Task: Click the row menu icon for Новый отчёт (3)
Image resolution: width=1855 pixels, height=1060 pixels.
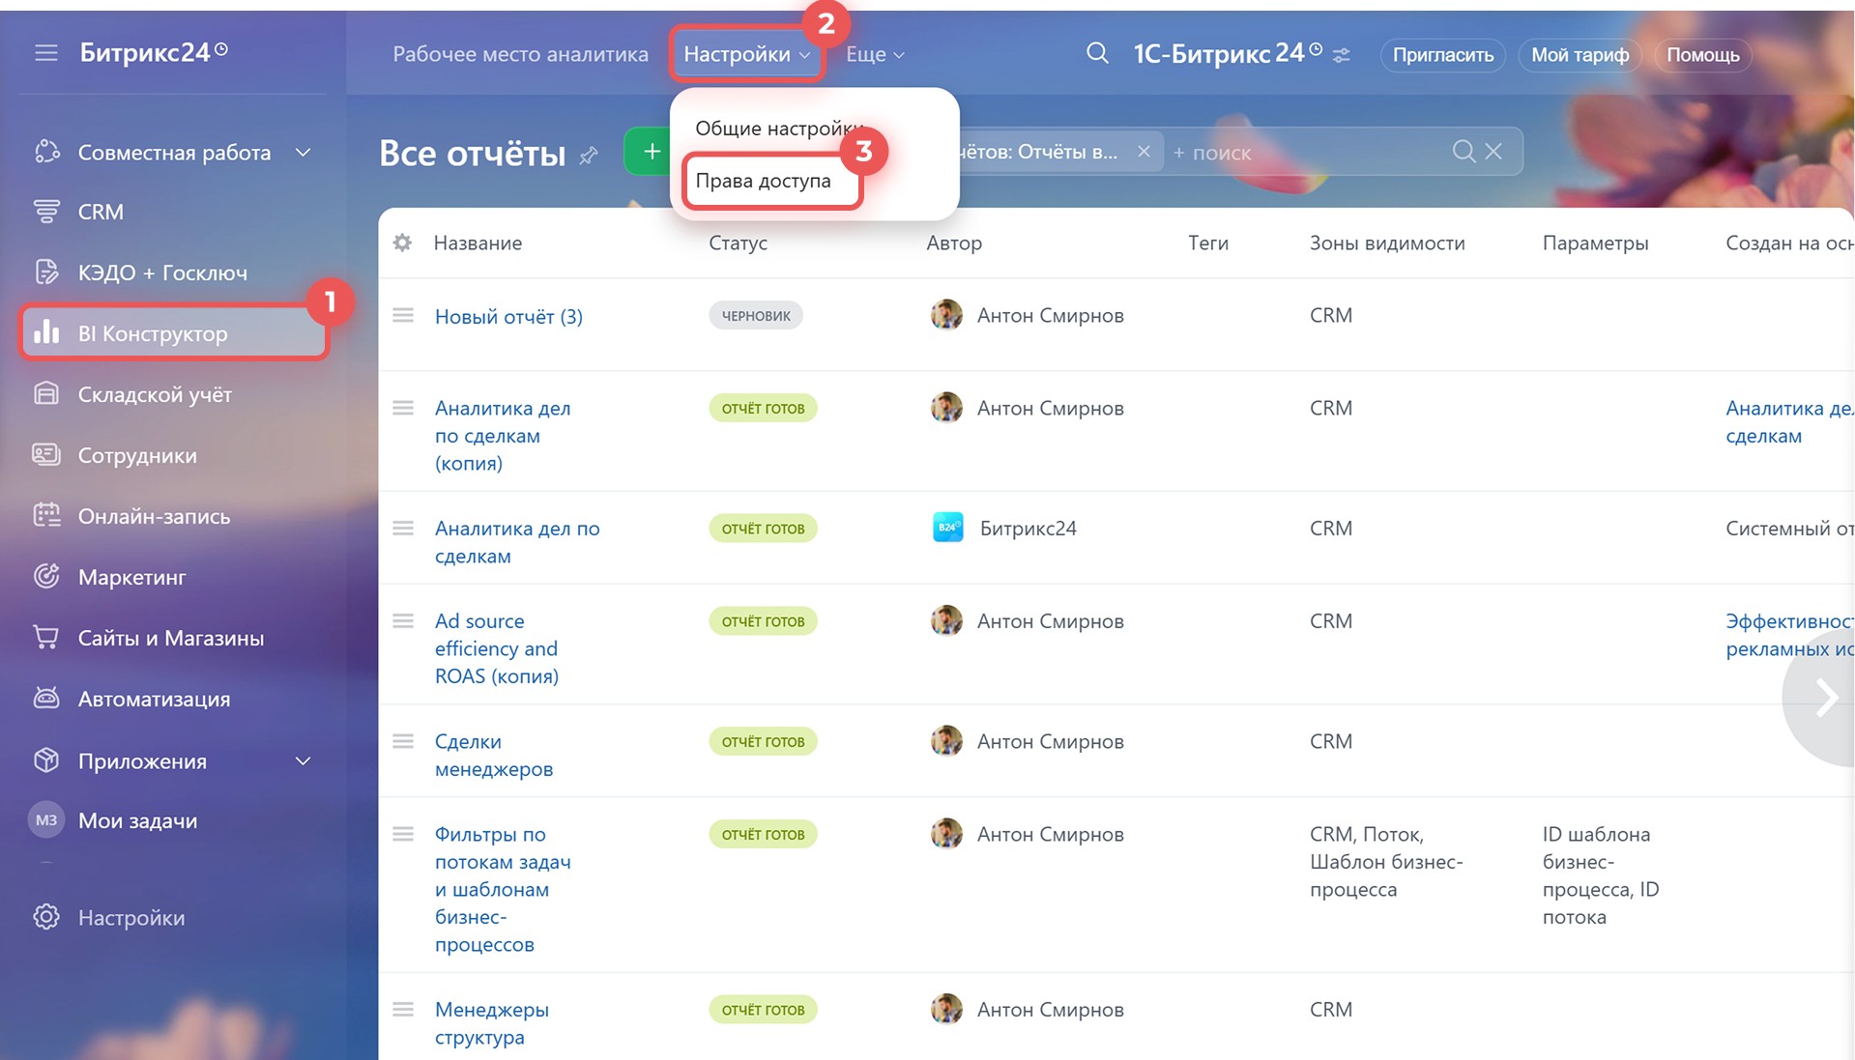Action: pyautogui.click(x=403, y=315)
